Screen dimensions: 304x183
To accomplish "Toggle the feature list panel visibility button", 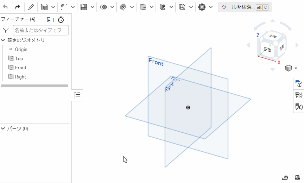I will tap(77, 95).
